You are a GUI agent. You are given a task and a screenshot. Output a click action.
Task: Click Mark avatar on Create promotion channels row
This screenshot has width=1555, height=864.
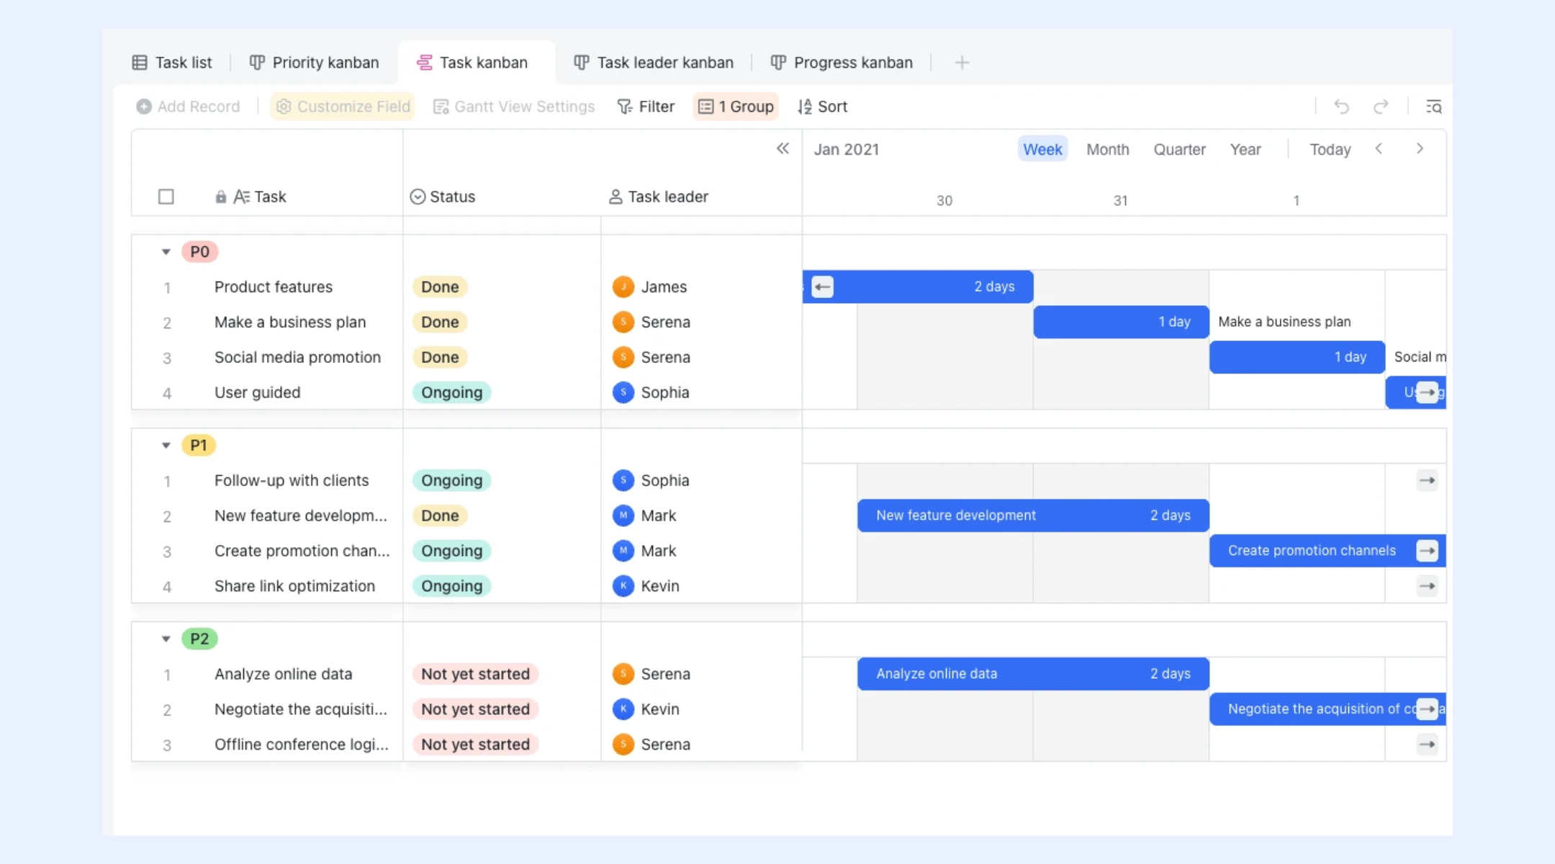coord(623,551)
